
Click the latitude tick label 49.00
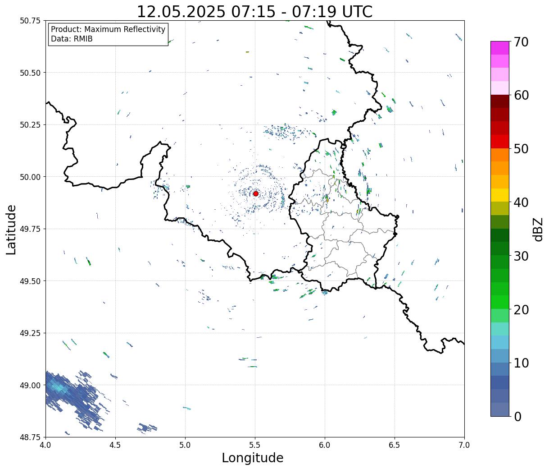pyautogui.click(x=30, y=385)
